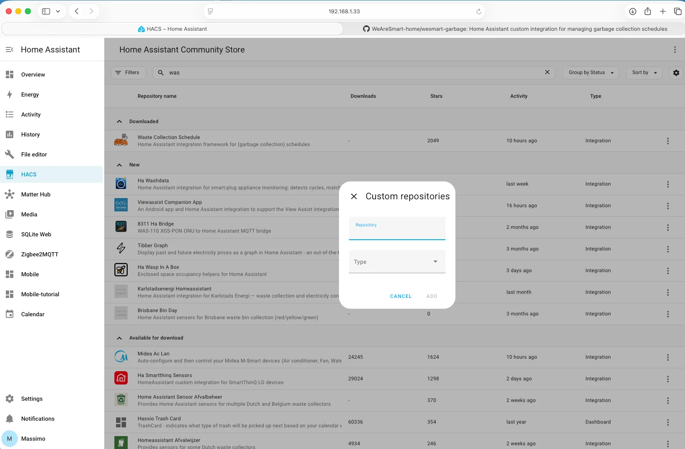Click the Safari share icon

coord(648,12)
